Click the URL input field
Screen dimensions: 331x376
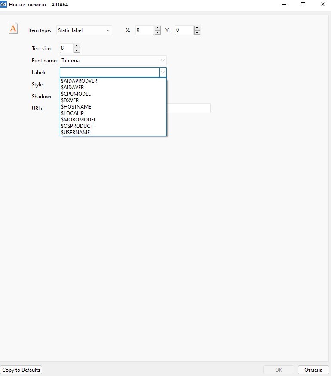[x=189, y=109]
